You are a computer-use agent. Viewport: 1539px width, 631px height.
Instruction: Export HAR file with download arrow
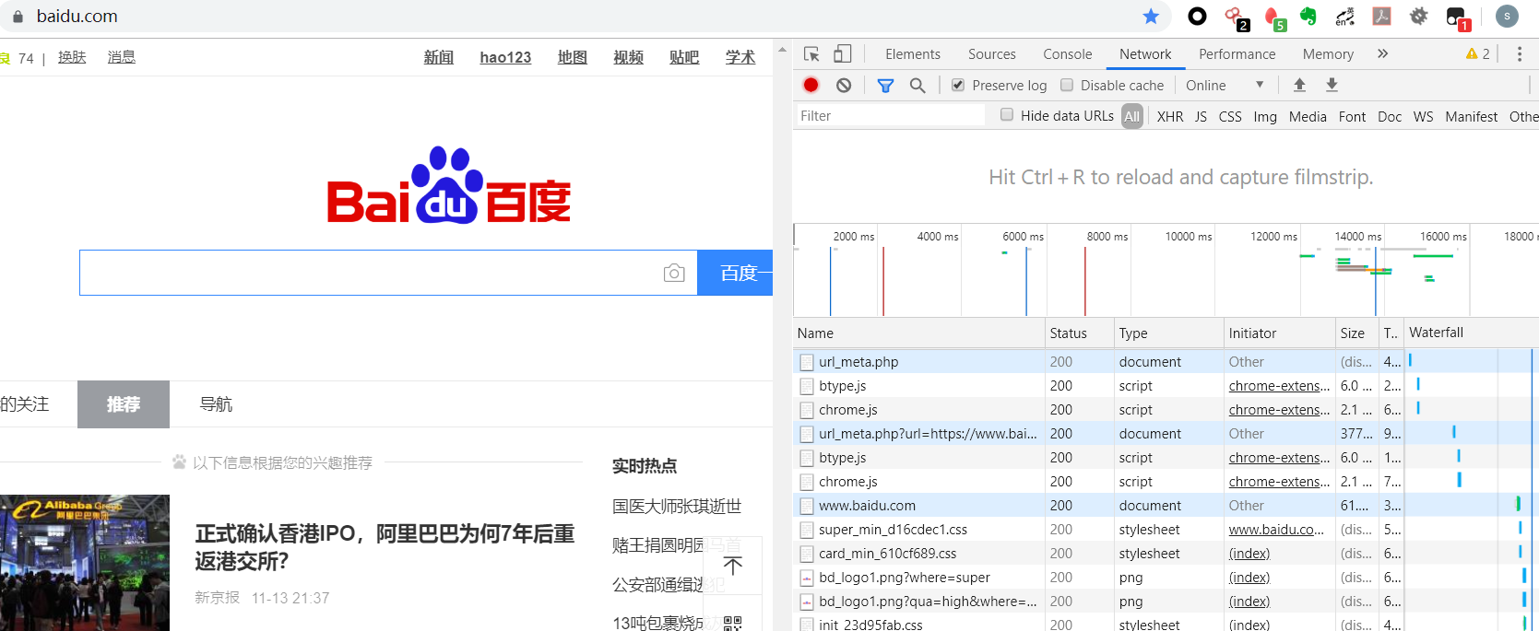click(x=1332, y=85)
